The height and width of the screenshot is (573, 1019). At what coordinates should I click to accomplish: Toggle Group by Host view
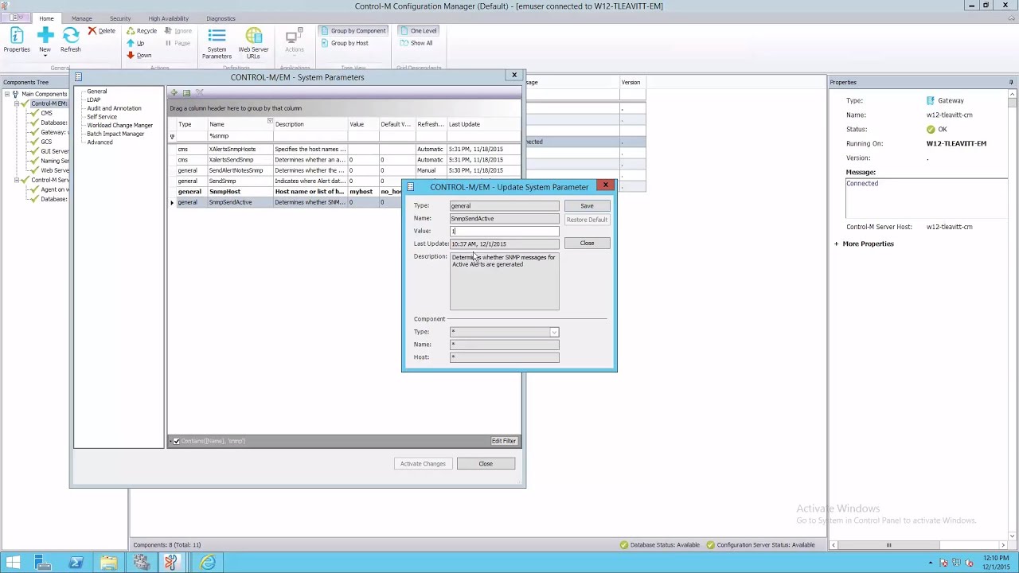[x=345, y=43]
